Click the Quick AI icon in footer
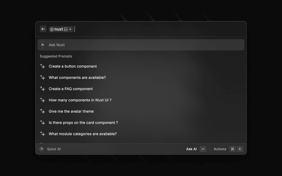The width and height of the screenshot is (282, 176). [41, 149]
